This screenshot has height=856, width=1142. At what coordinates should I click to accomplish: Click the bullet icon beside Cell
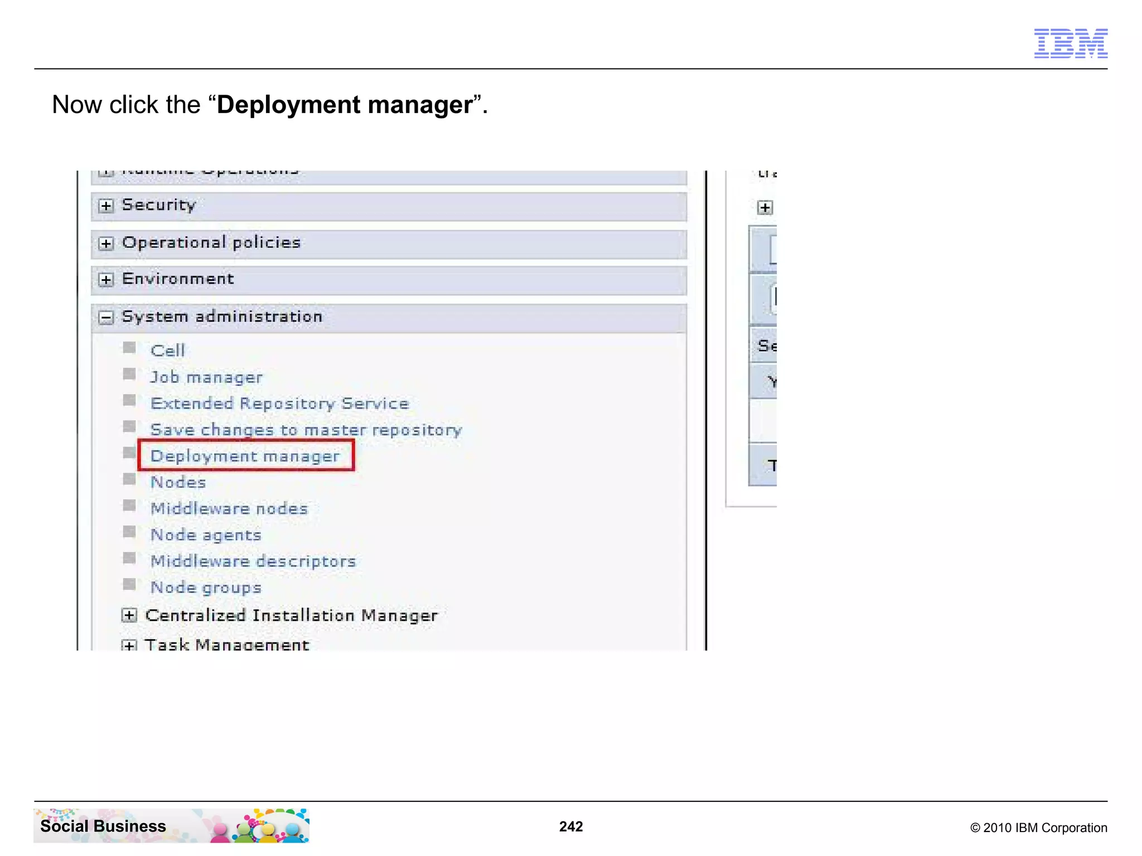129,348
